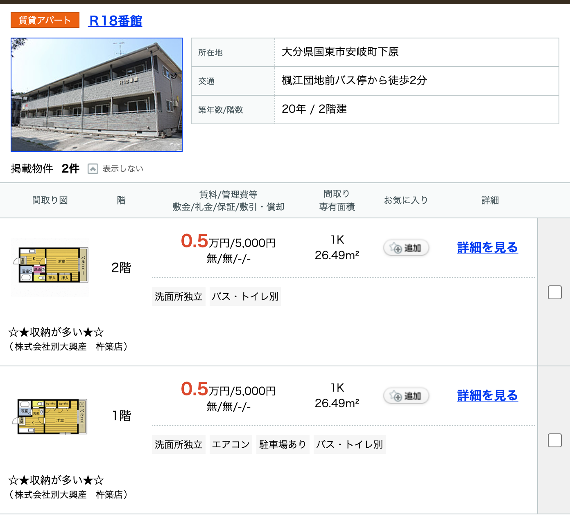Click the 賃貸アパート orange badge
Image resolution: width=570 pixels, height=516 pixels.
click(x=45, y=20)
